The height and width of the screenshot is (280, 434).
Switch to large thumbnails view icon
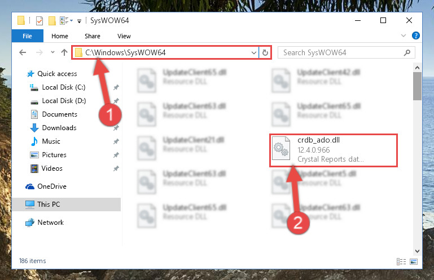[x=414, y=261]
